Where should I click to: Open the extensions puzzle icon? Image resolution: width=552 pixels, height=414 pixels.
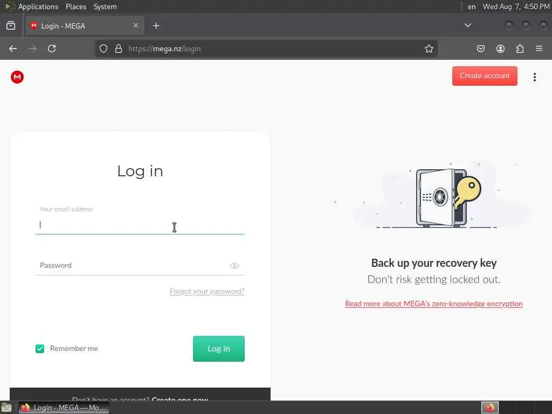520,49
